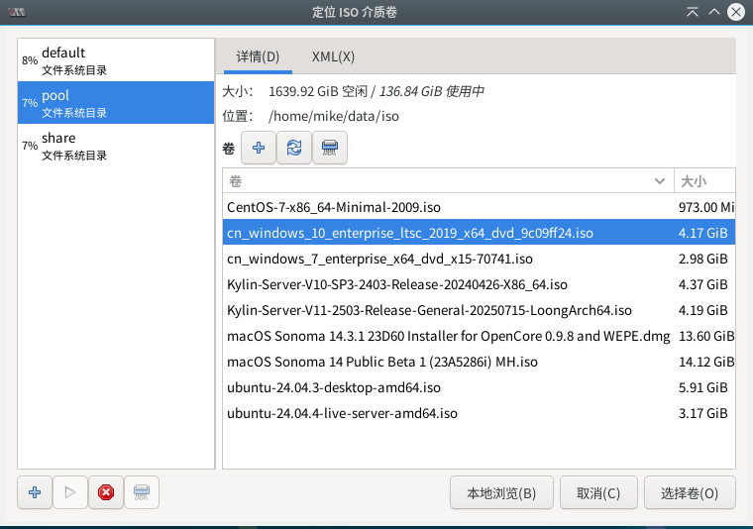Click the 973.00 MiB size cell

point(706,207)
